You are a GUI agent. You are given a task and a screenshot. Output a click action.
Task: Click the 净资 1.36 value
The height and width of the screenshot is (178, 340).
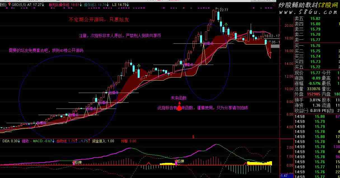tap(316, 105)
